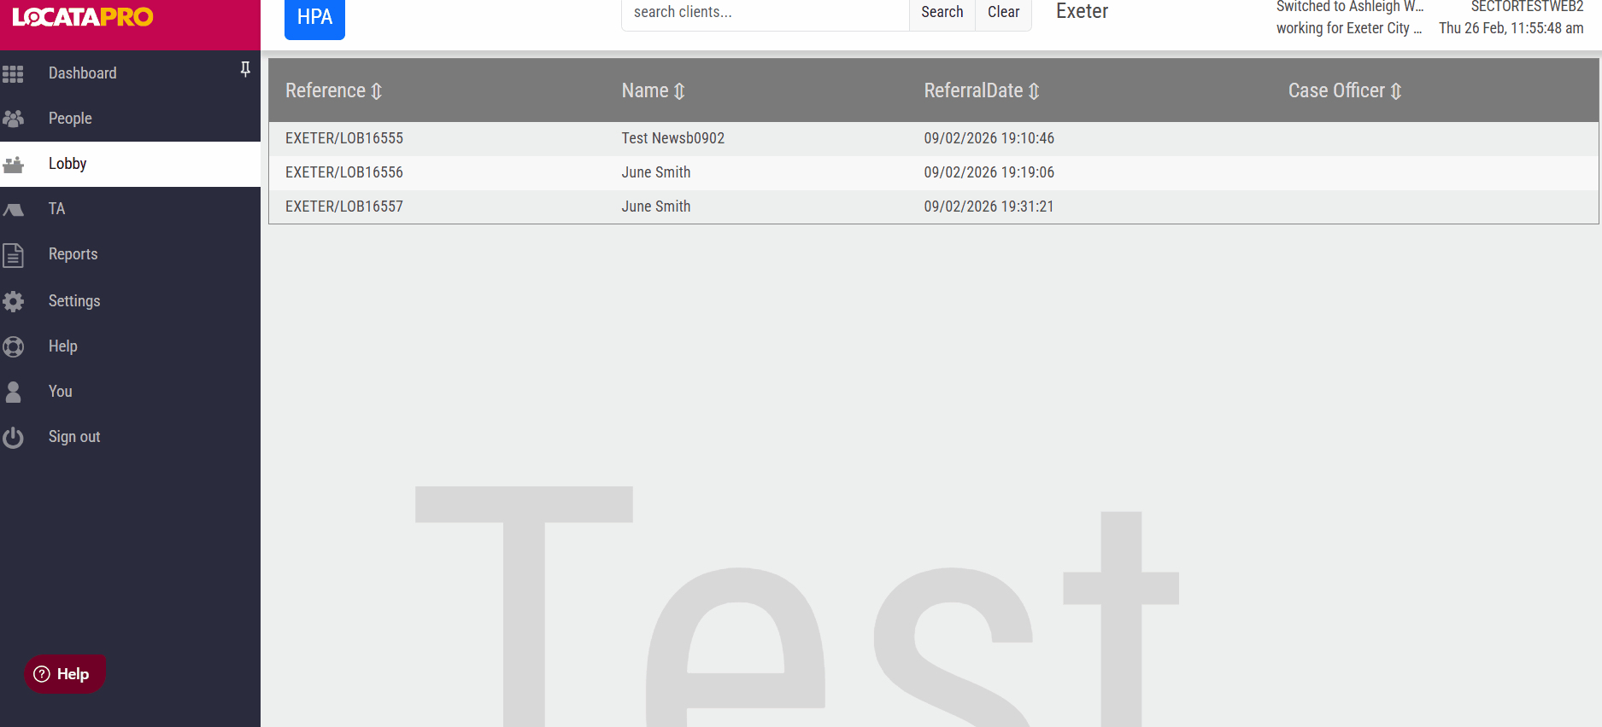Open the Help menu item in sidebar
The height and width of the screenshot is (727, 1602).
pos(130,346)
